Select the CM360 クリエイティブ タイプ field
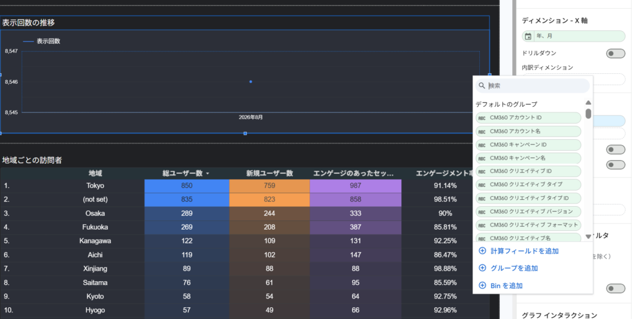 [528, 184]
